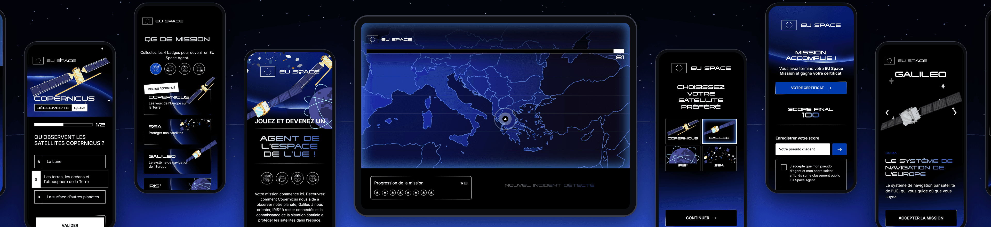Select the fourth badge in QG de Mission
The width and height of the screenshot is (991, 227).
tap(199, 69)
